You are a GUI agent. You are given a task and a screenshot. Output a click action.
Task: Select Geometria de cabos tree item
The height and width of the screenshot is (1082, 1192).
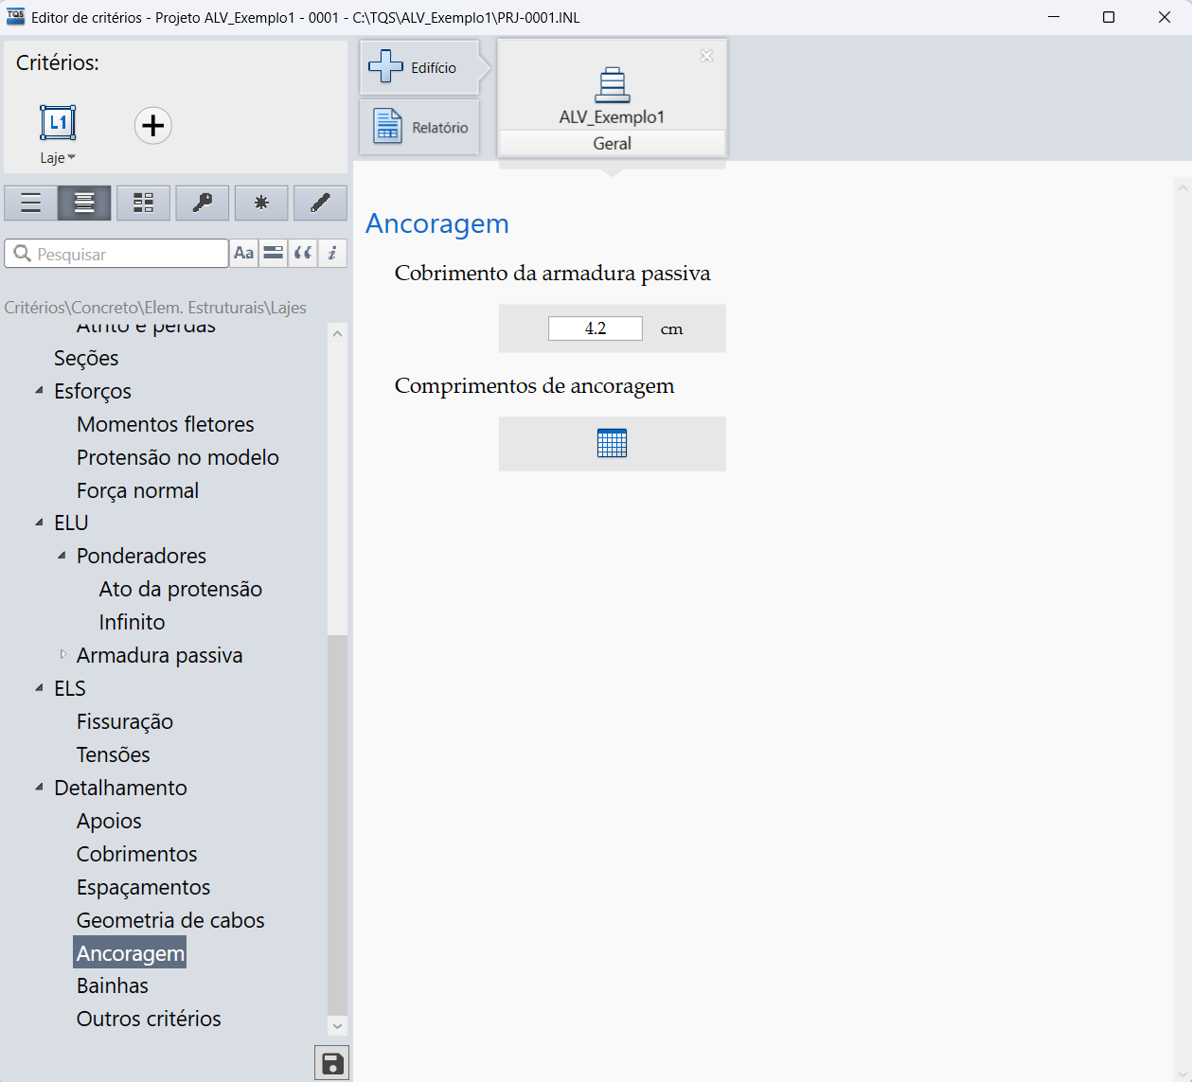coord(170,920)
